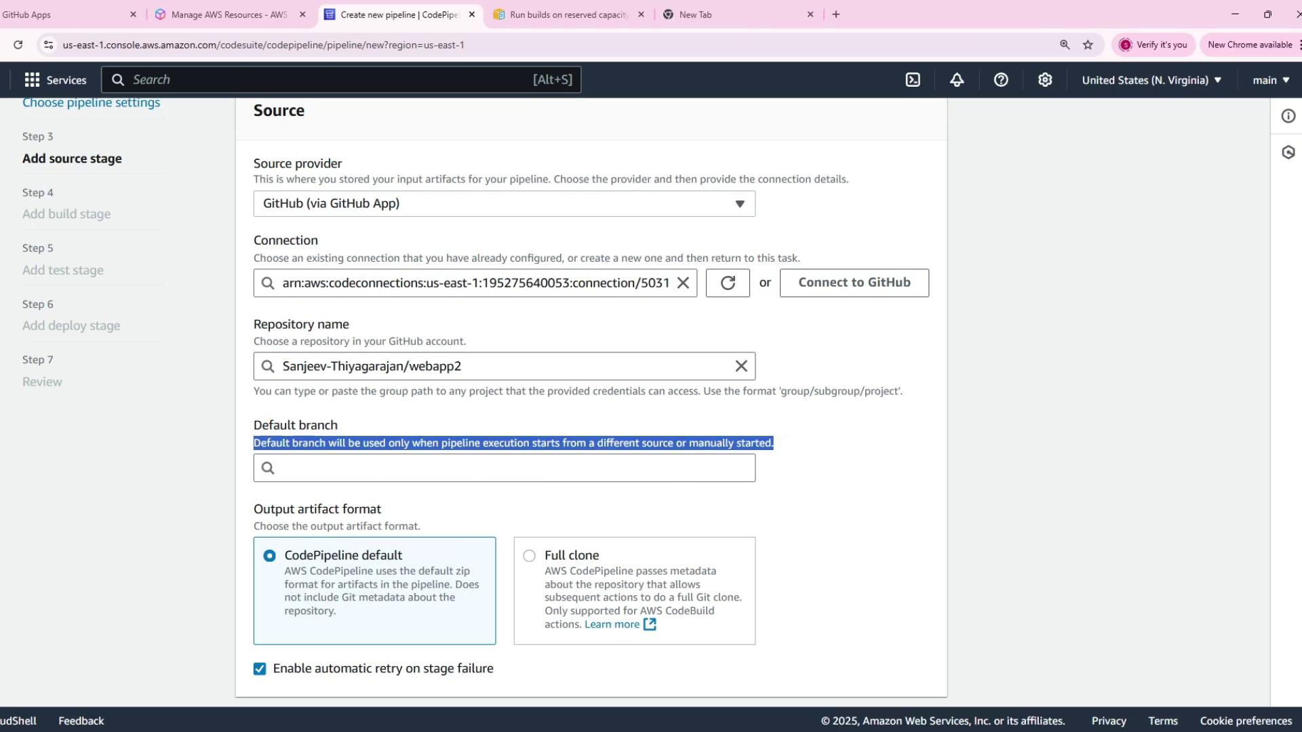Open the region selector United States (N. Virginia)
The image size is (1302, 732).
pos(1151,80)
